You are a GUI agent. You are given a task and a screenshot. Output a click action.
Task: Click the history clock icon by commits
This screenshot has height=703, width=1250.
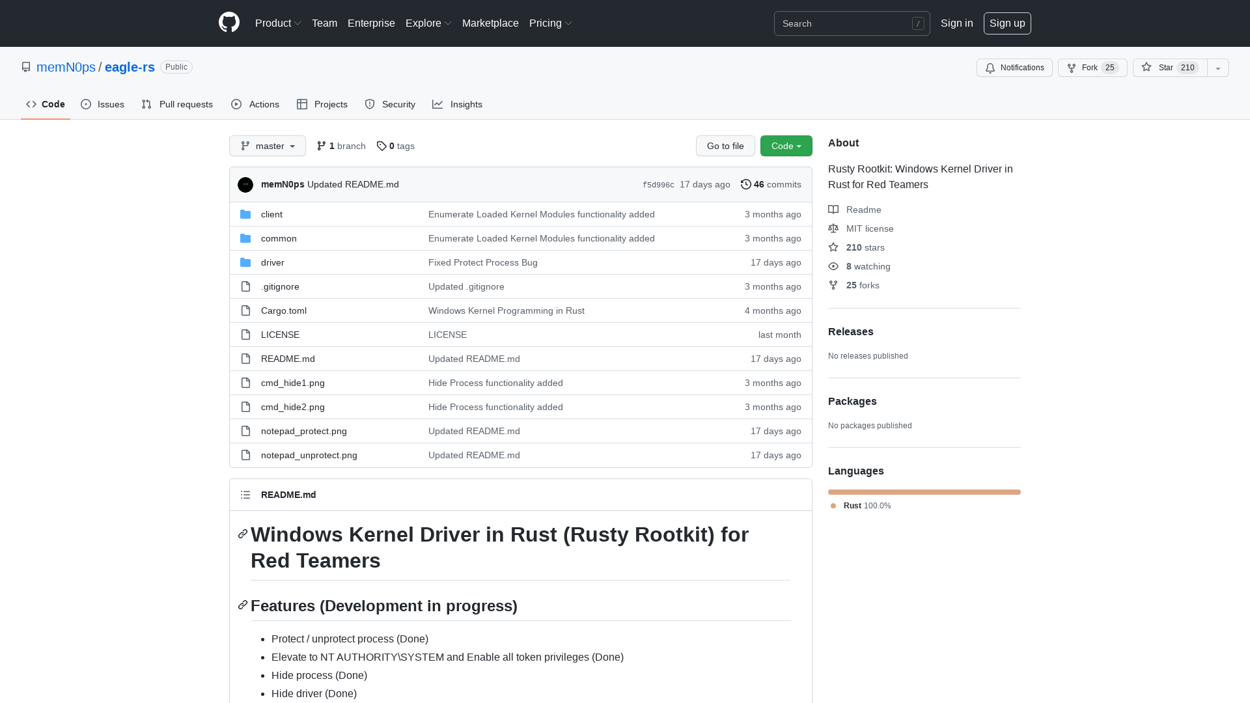pyautogui.click(x=746, y=184)
